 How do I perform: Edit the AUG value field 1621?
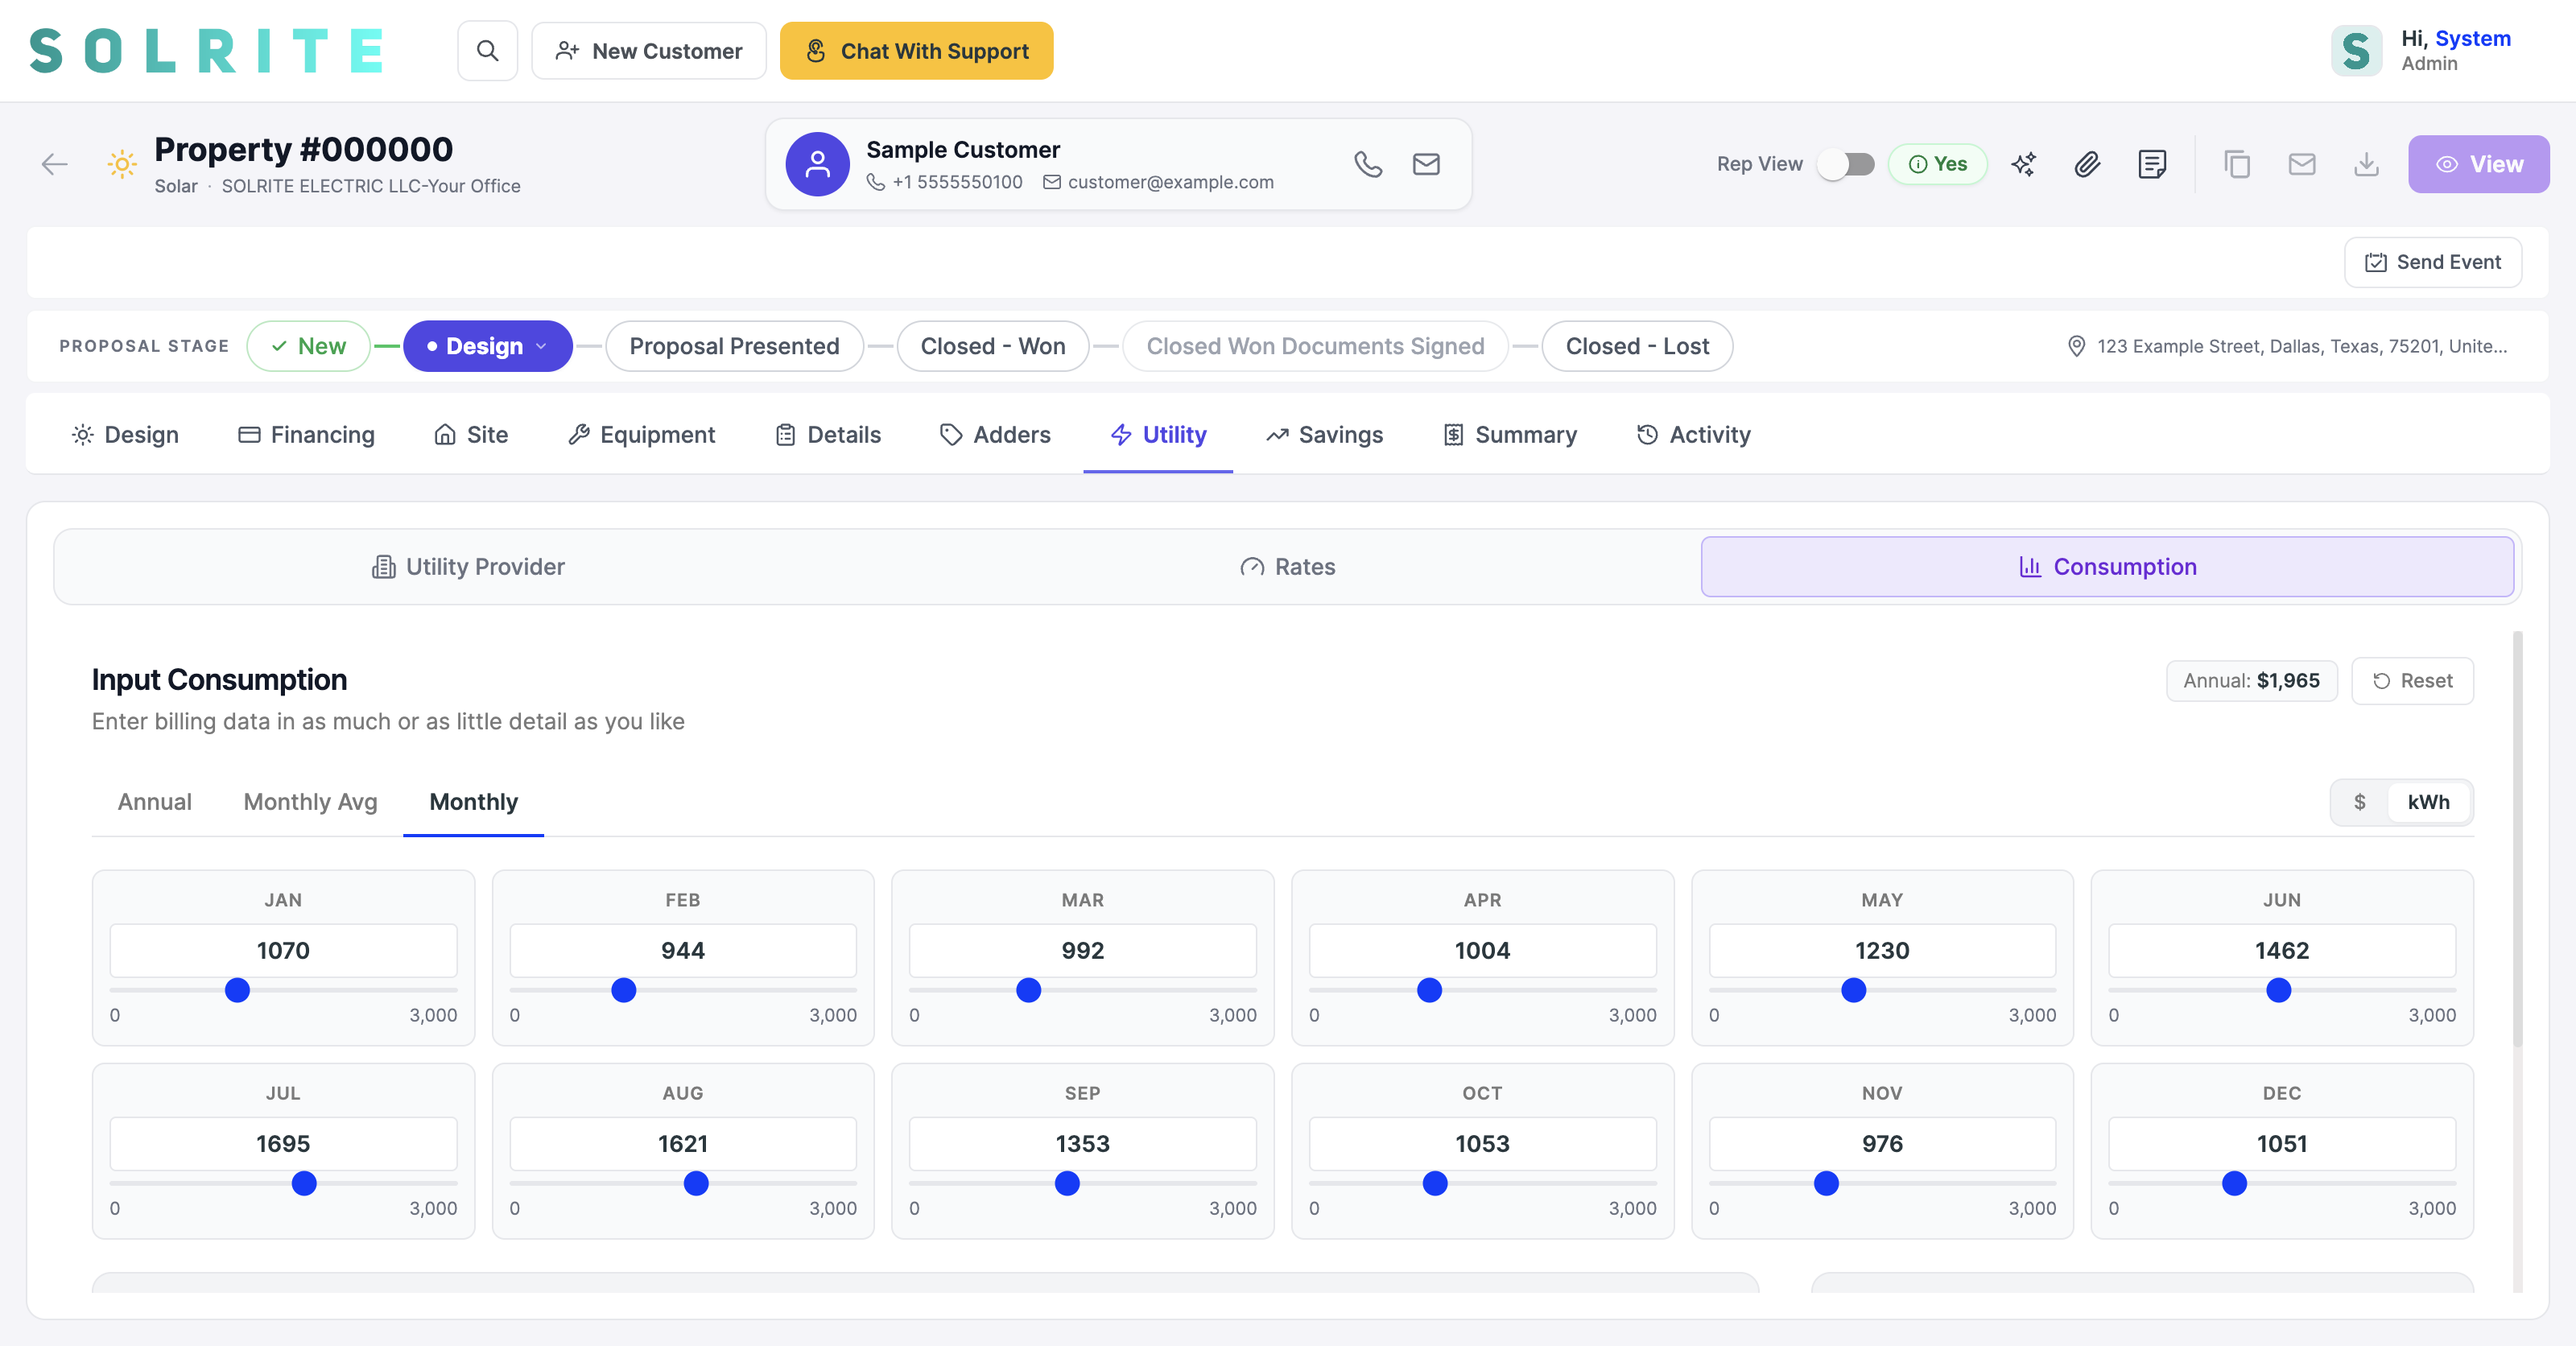tap(683, 1143)
